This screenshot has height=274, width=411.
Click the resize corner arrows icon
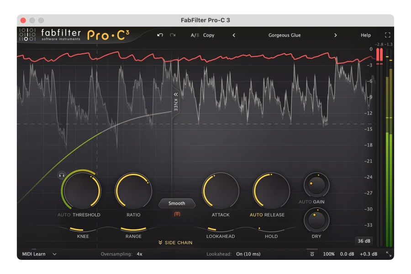coord(389,254)
